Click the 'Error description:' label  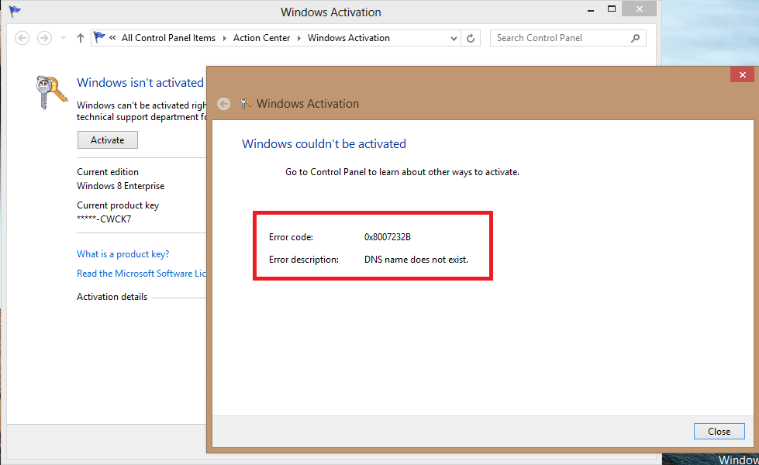(x=303, y=260)
